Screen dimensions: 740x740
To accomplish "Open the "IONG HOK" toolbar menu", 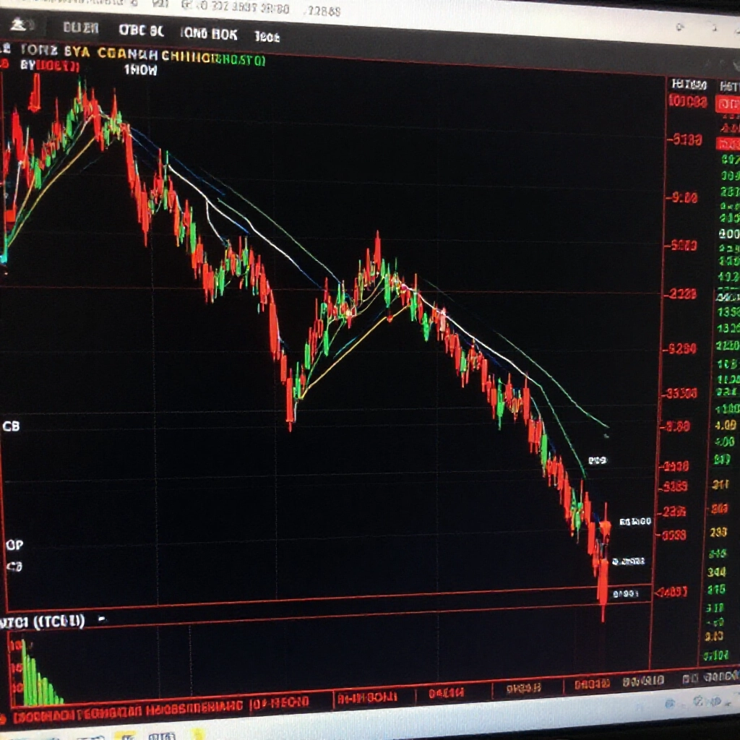I will pyautogui.click(x=209, y=33).
